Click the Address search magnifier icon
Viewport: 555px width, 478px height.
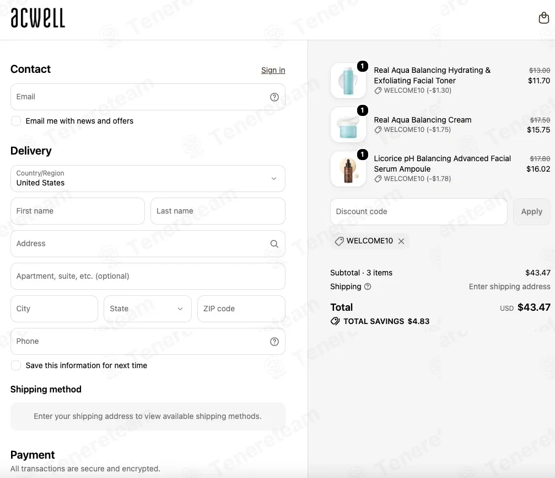pos(274,244)
